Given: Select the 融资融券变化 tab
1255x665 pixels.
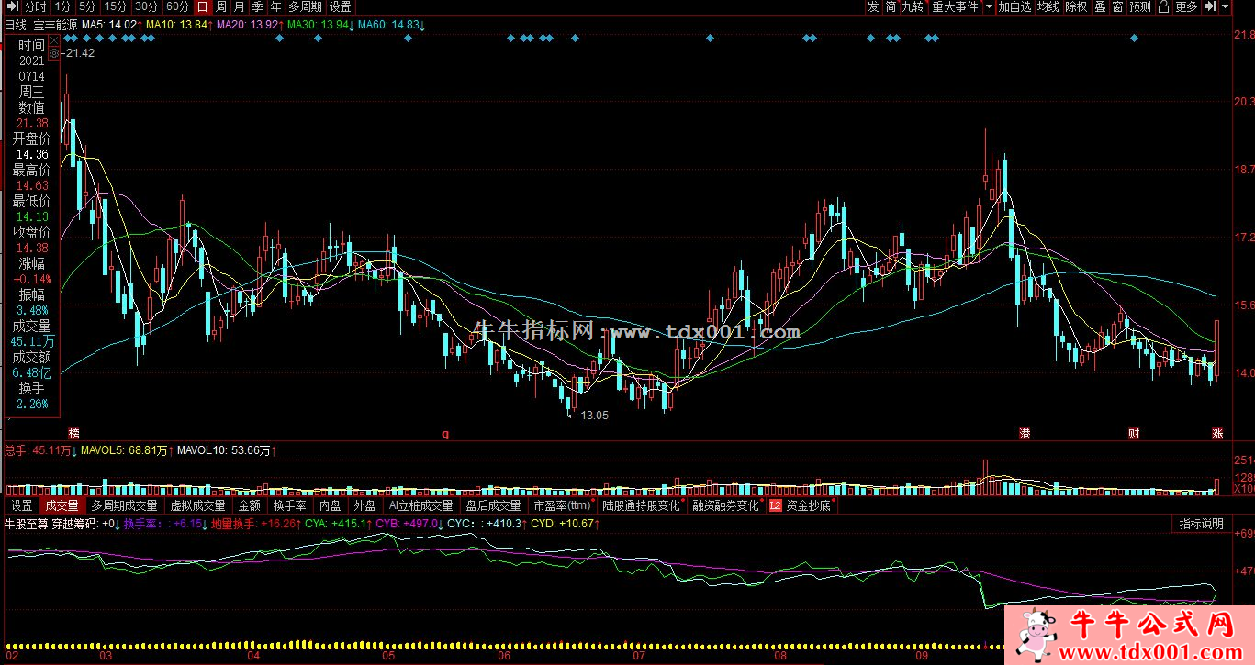Looking at the screenshot, I should pyautogui.click(x=725, y=505).
